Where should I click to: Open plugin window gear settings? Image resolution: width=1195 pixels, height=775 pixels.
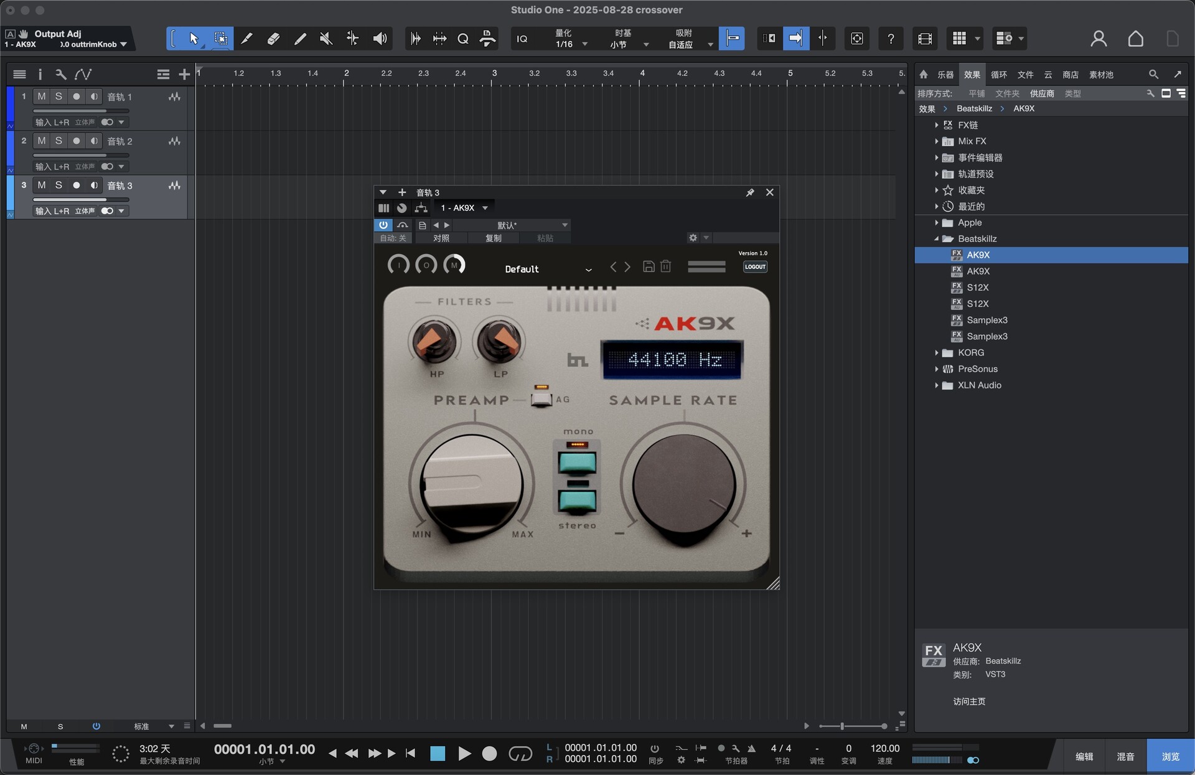[693, 238]
